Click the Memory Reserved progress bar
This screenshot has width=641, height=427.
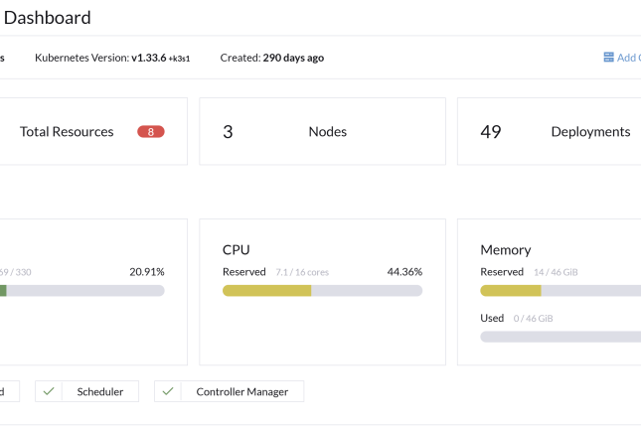point(561,291)
